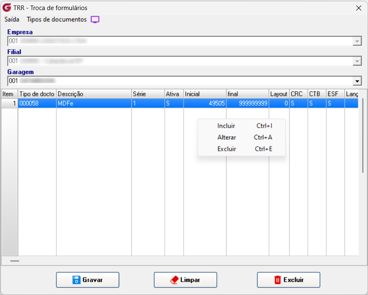Open the Saída menu

tap(12, 19)
